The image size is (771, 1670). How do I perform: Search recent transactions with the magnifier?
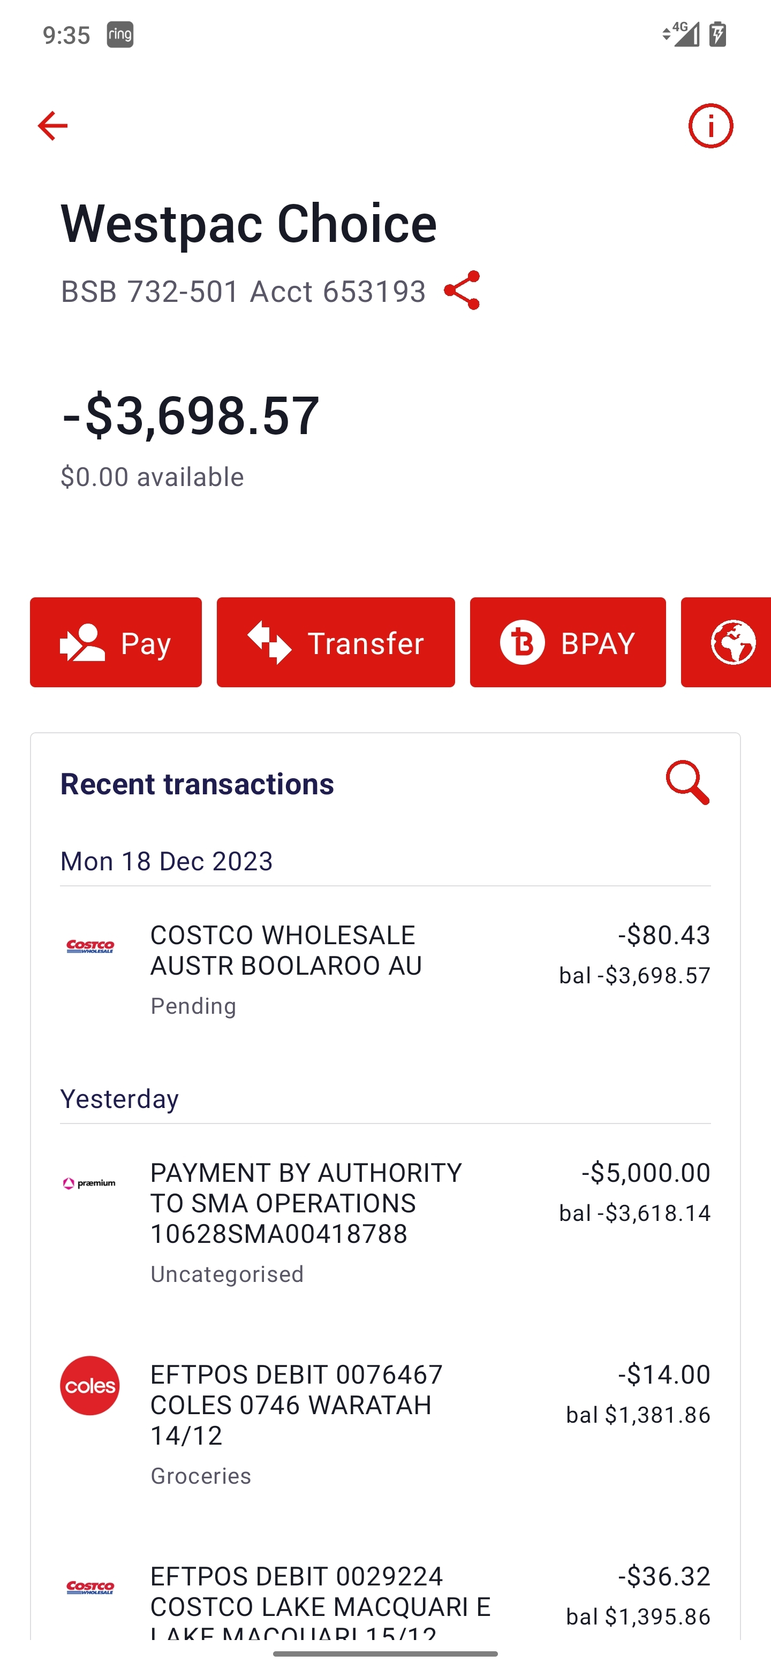click(687, 783)
